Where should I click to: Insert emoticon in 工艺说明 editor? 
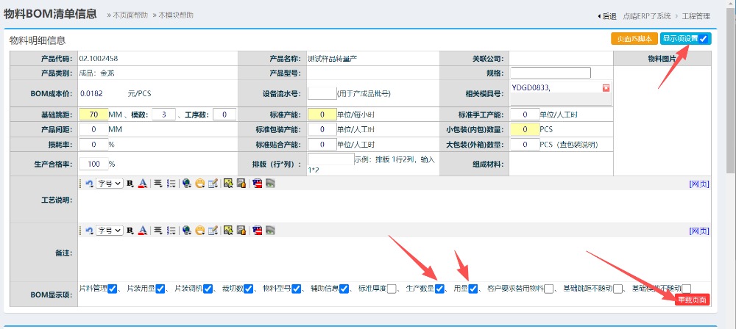pyautogui.click(x=200, y=184)
